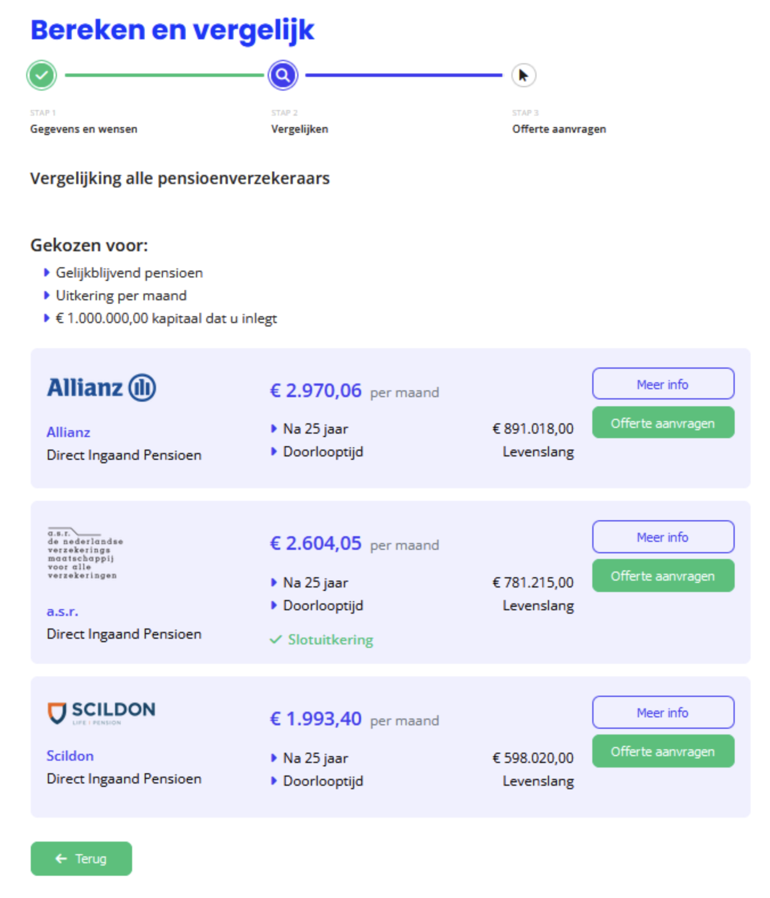Click the green checkmark step 1 icon
This screenshot has width=770, height=898.
(x=42, y=75)
